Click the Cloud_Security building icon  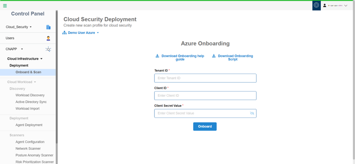pyautogui.click(x=48, y=27)
